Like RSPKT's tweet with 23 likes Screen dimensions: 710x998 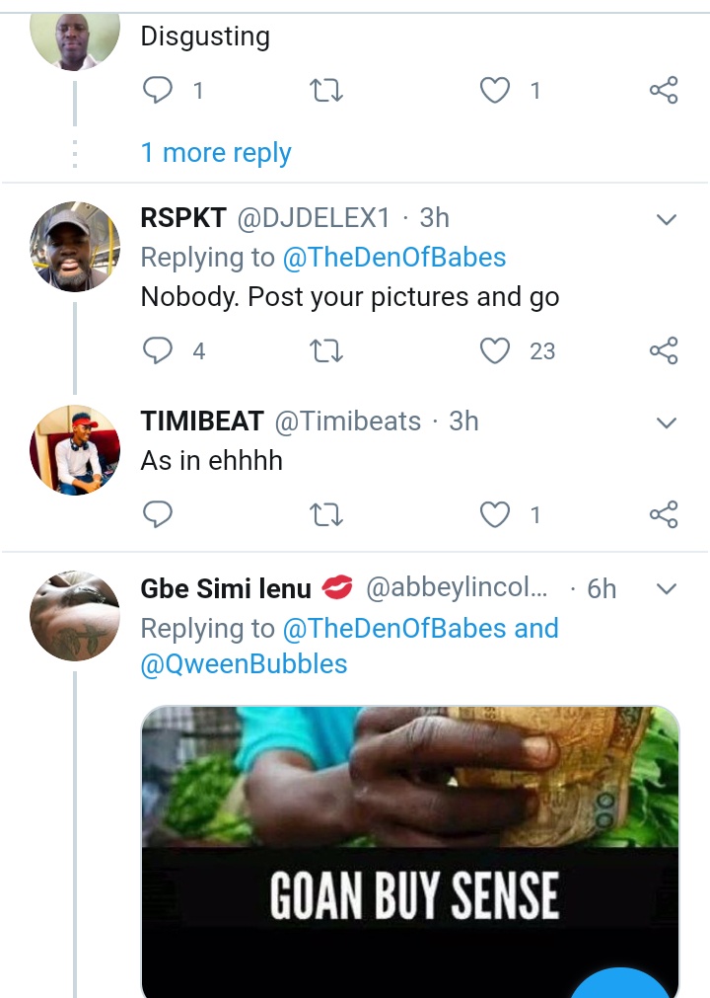point(495,350)
